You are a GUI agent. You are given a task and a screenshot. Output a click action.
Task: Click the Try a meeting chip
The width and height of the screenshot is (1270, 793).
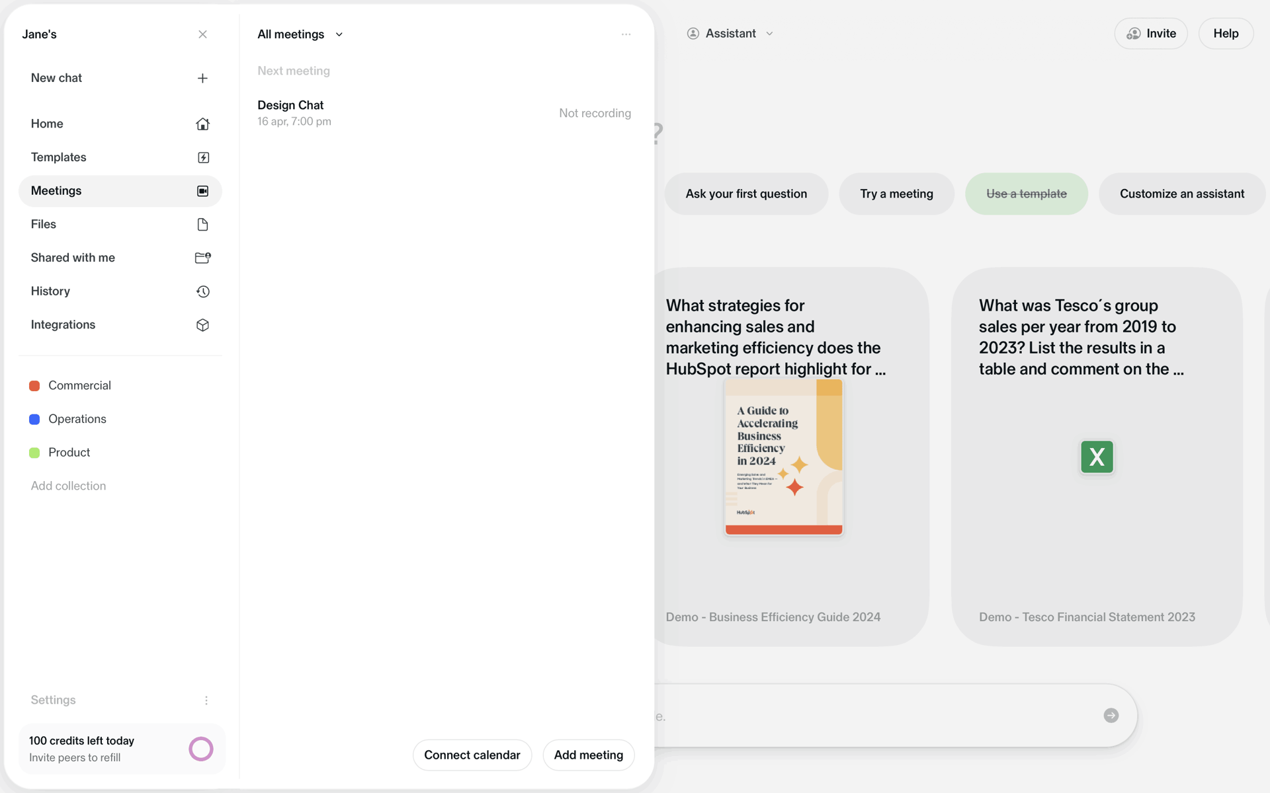(896, 194)
